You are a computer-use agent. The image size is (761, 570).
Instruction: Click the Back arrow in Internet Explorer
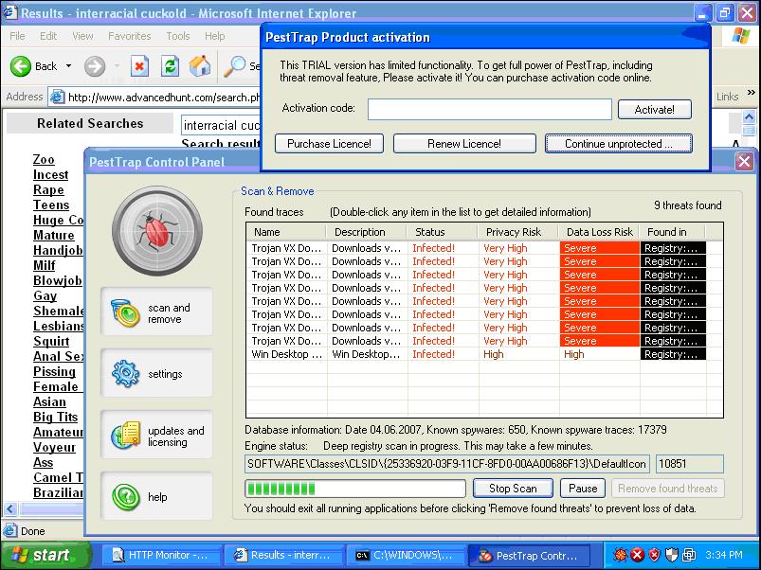pyautogui.click(x=21, y=66)
